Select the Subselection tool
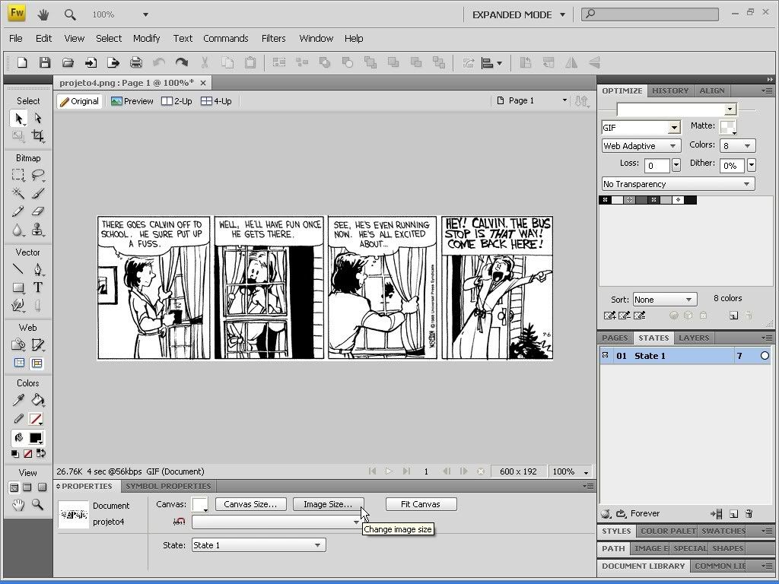 38,118
